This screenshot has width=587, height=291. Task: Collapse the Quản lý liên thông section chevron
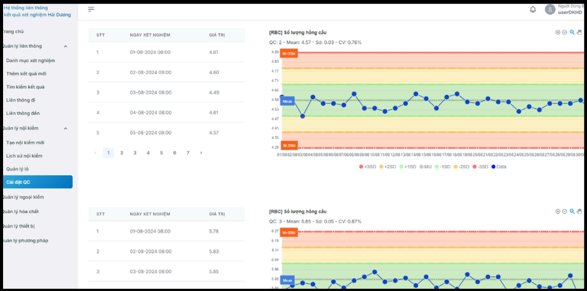pos(66,47)
